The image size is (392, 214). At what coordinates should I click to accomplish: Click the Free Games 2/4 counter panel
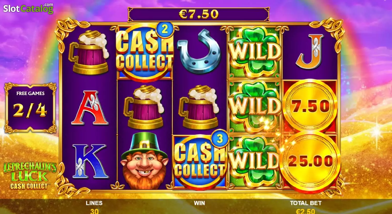[x=30, y=107]
